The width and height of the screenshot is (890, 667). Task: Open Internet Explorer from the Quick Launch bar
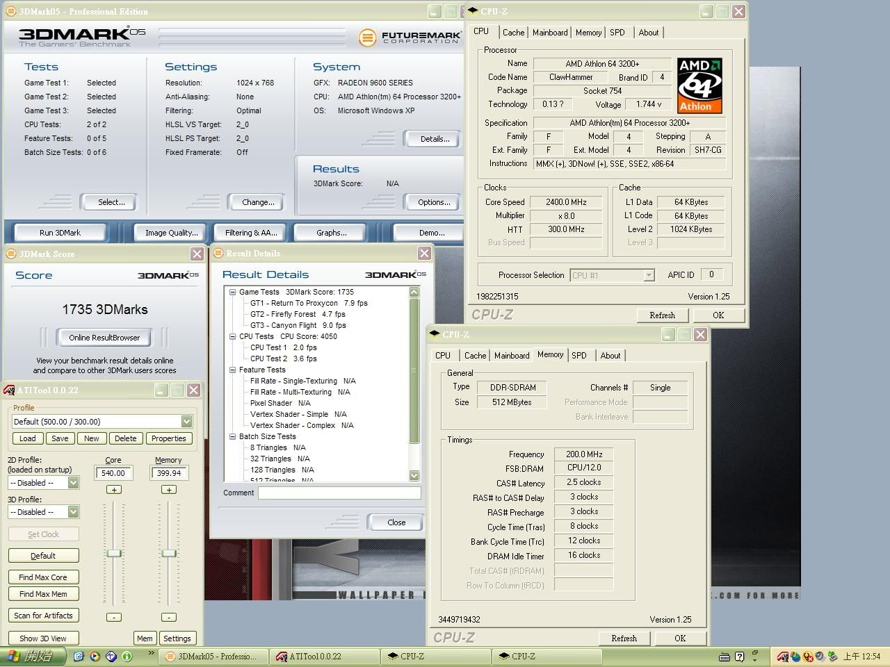pos(79,656)
